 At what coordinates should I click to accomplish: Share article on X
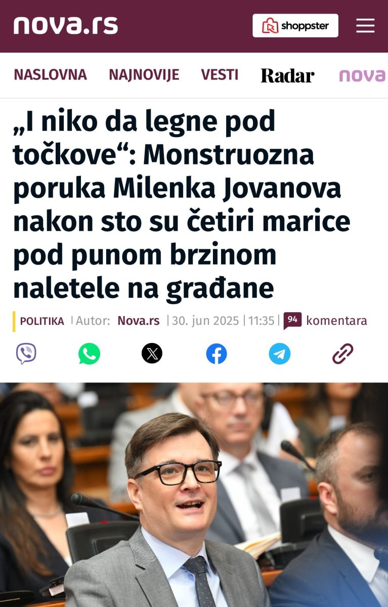(152, 353)
